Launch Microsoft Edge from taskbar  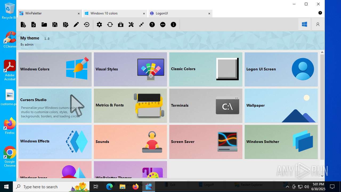109,187
